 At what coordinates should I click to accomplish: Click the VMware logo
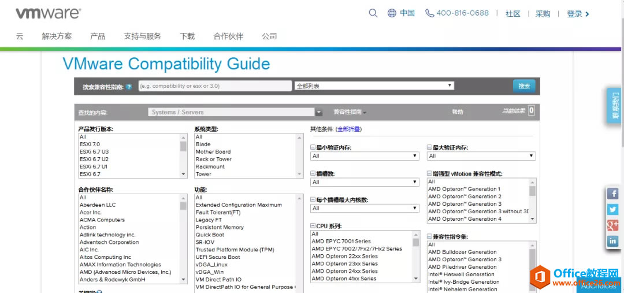click(48, 13)
